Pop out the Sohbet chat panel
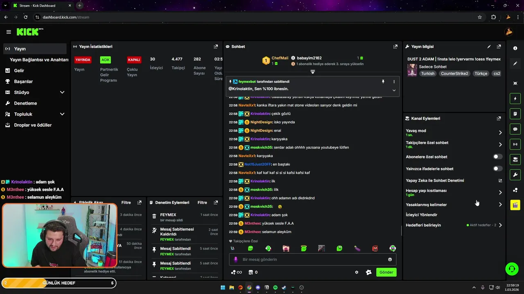 click(x=395, y=47)
